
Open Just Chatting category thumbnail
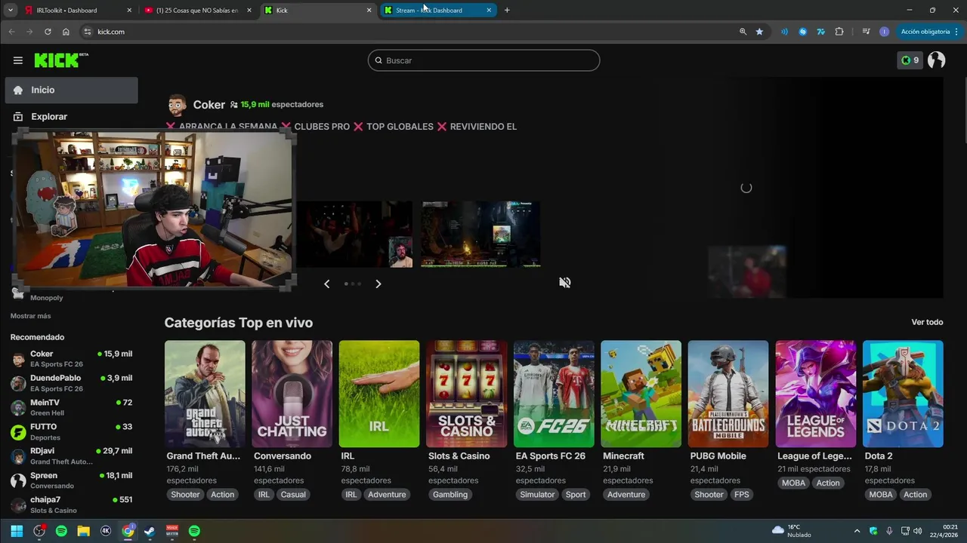point(292,394)
